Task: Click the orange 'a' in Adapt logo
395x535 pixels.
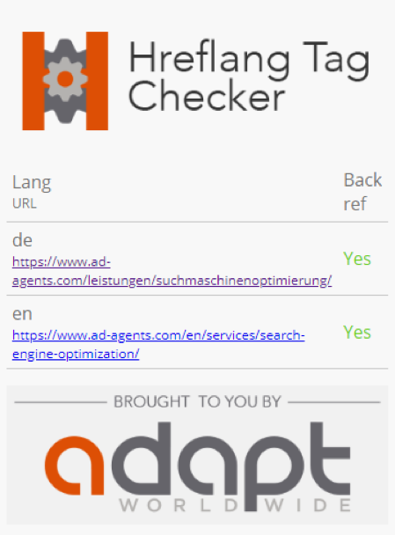Action: 75,465
